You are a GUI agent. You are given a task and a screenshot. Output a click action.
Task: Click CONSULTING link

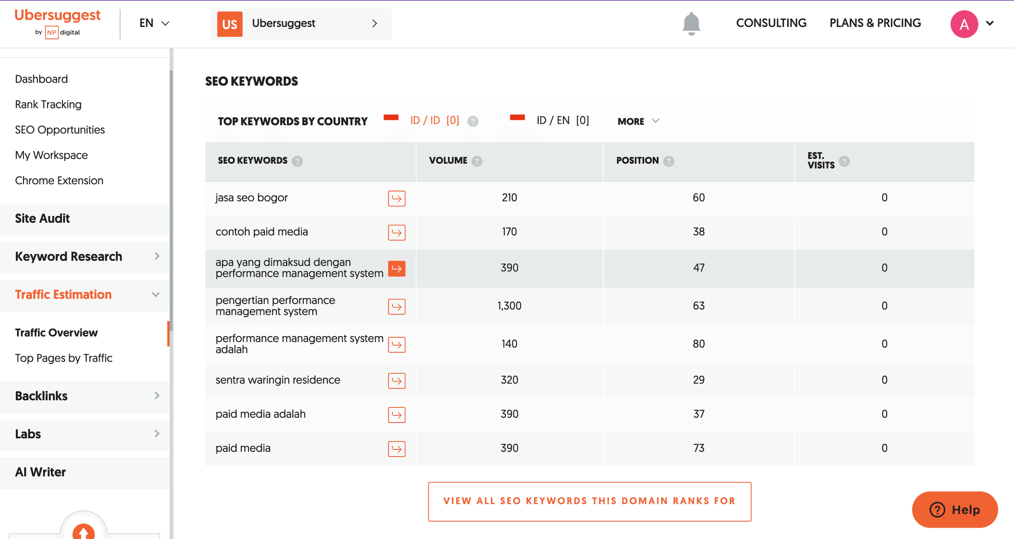tap(771, 23)
